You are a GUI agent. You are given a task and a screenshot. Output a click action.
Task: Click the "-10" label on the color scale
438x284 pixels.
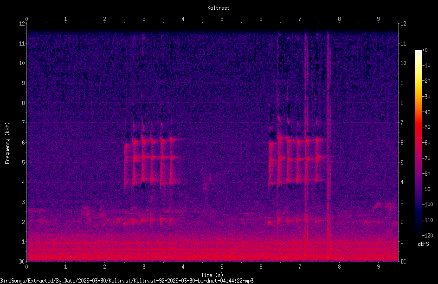(x=426, y=66)
